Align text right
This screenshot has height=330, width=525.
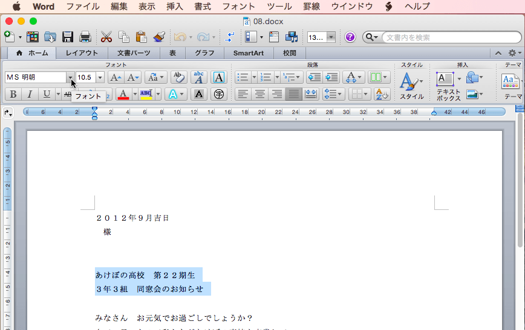point(277,94)
